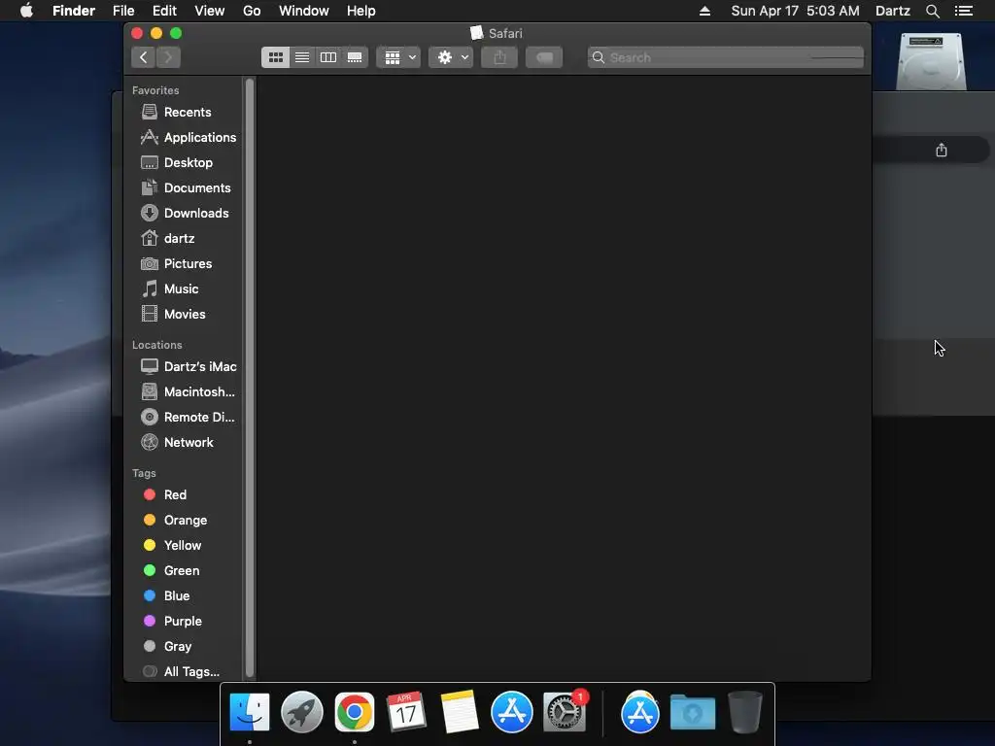Open Recents in the sidebar
The width and height of the screenshot is (995, 746).
(184, 113)
